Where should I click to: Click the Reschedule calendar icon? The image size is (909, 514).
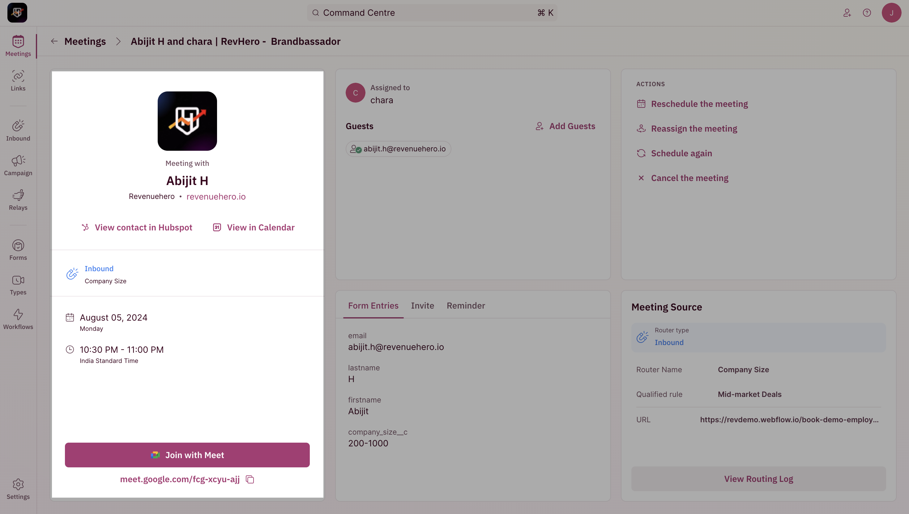point(641,104)
